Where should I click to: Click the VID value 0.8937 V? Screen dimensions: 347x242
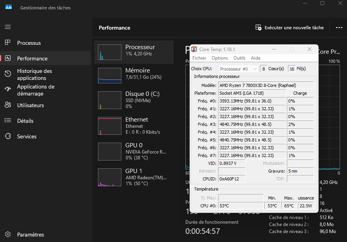[232, 163]
